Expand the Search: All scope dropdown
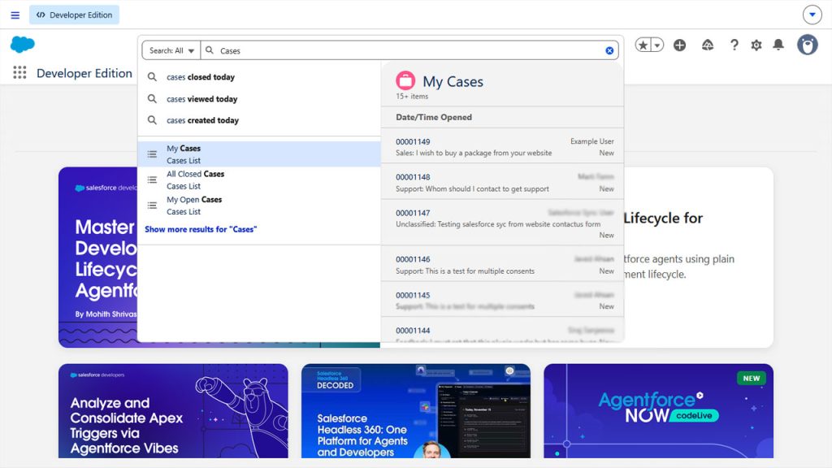 [x=171, y=50]
